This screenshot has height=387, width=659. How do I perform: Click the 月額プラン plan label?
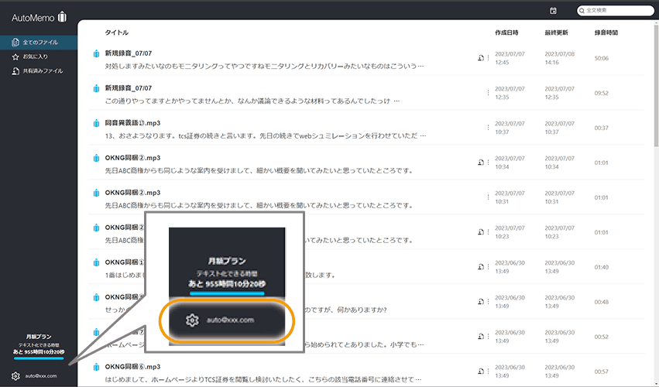click(x=39, y=337)
